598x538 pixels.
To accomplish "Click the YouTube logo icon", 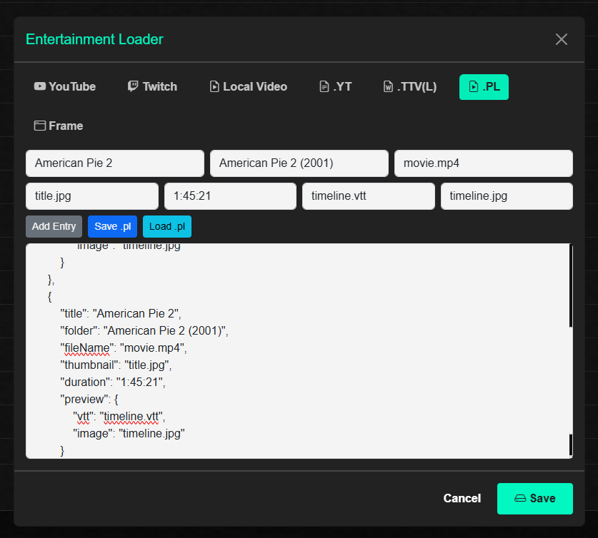I will [x=40, y=86].
